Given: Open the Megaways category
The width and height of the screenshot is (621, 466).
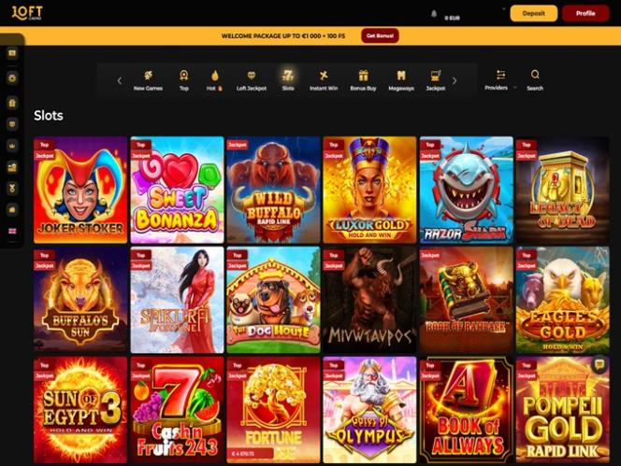Looking at the screenshot, I should click(401, 80).
